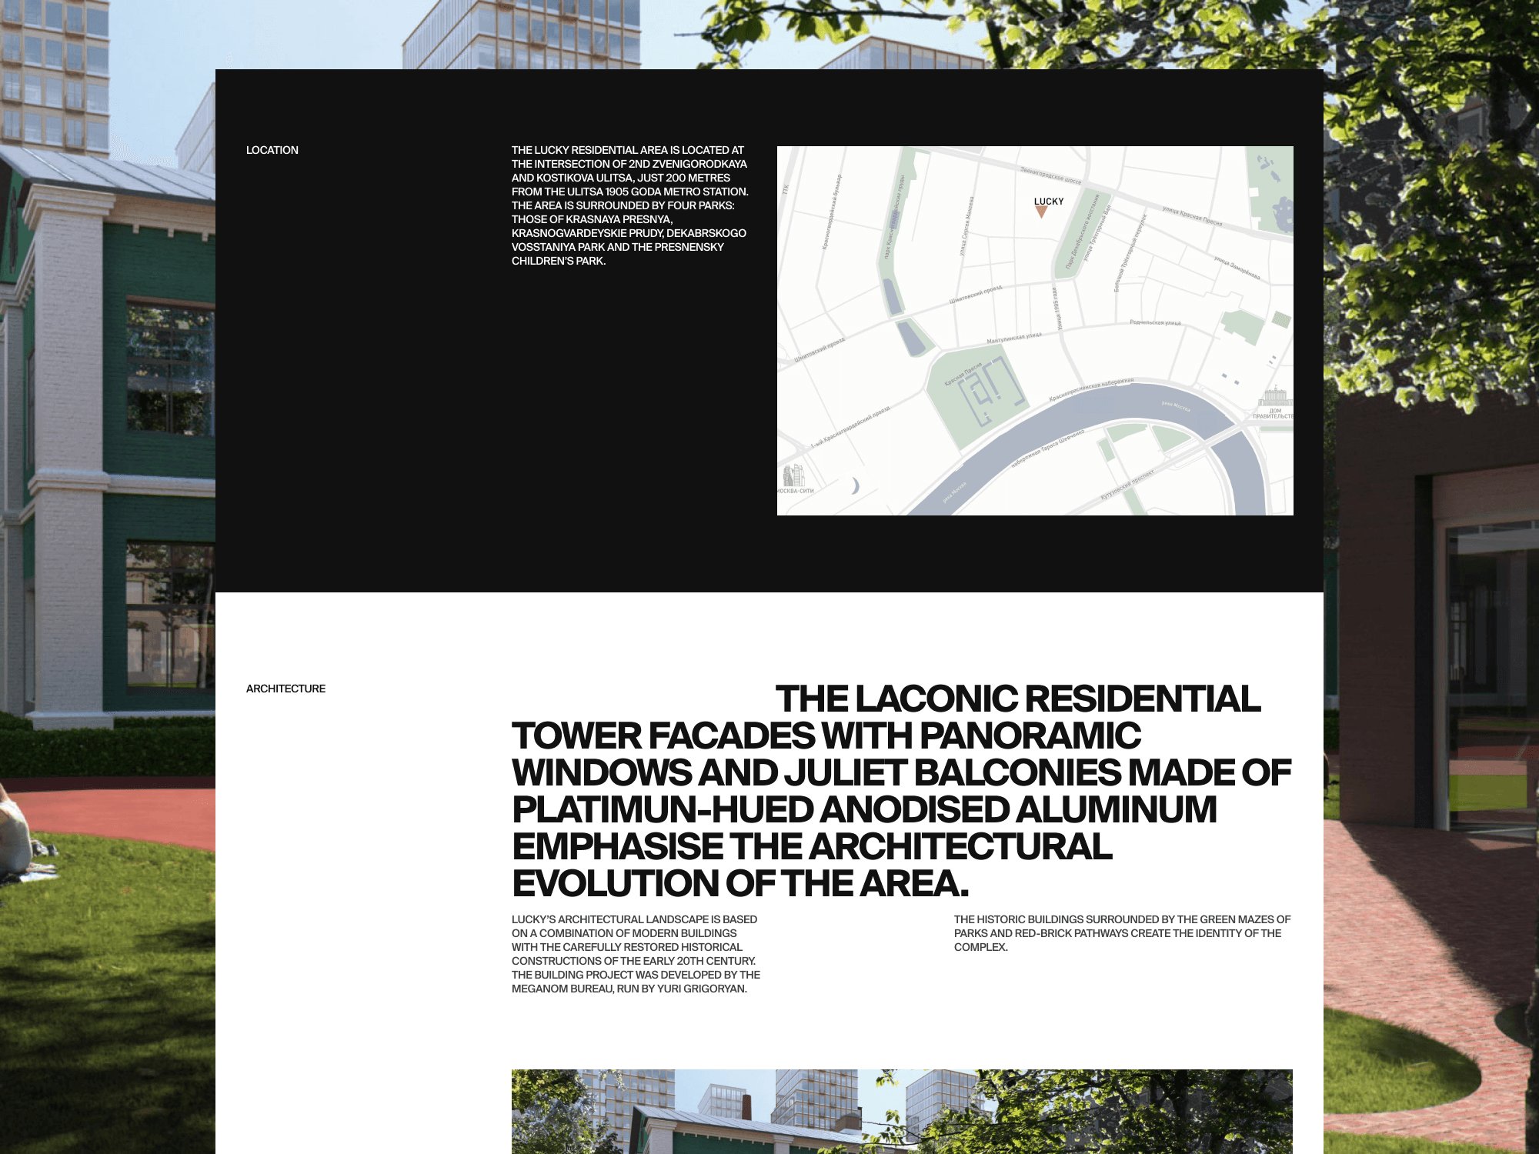
Task: Click the paragraph about Lucky's location
Action: point(630,205)
